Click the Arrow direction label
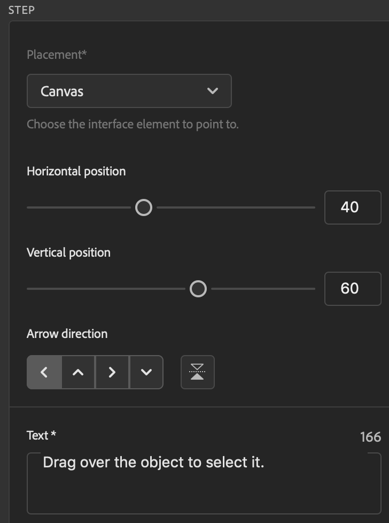The image size is (389, 523). tap(67, 334)
